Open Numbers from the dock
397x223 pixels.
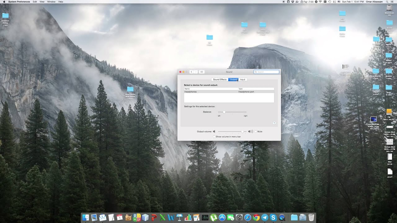(188, 218)
